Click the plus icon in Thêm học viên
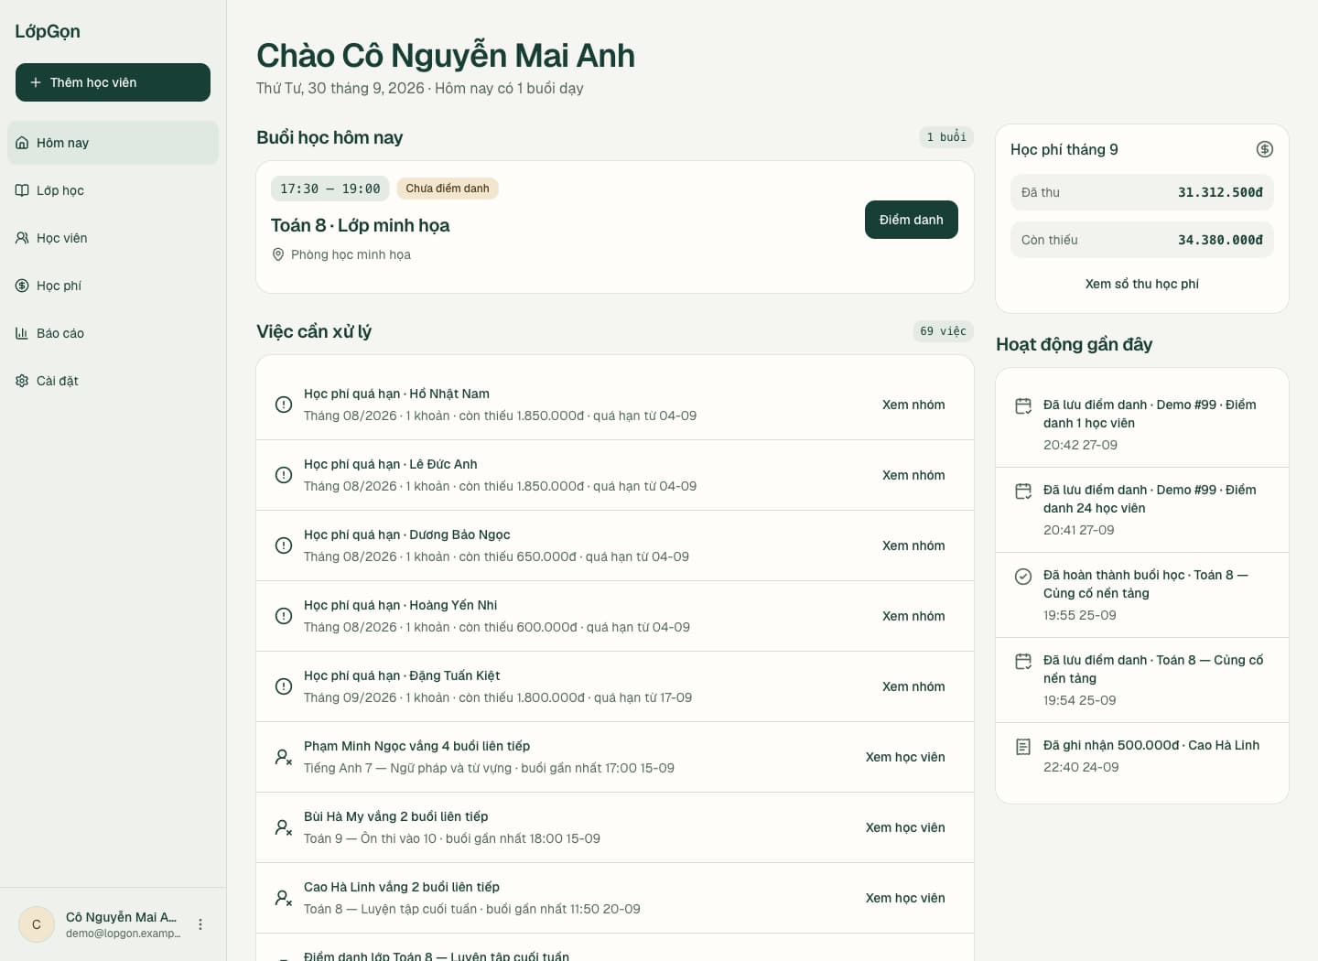Image resolution: width=1318 pixels, height=961 pixels. point(36,82)
